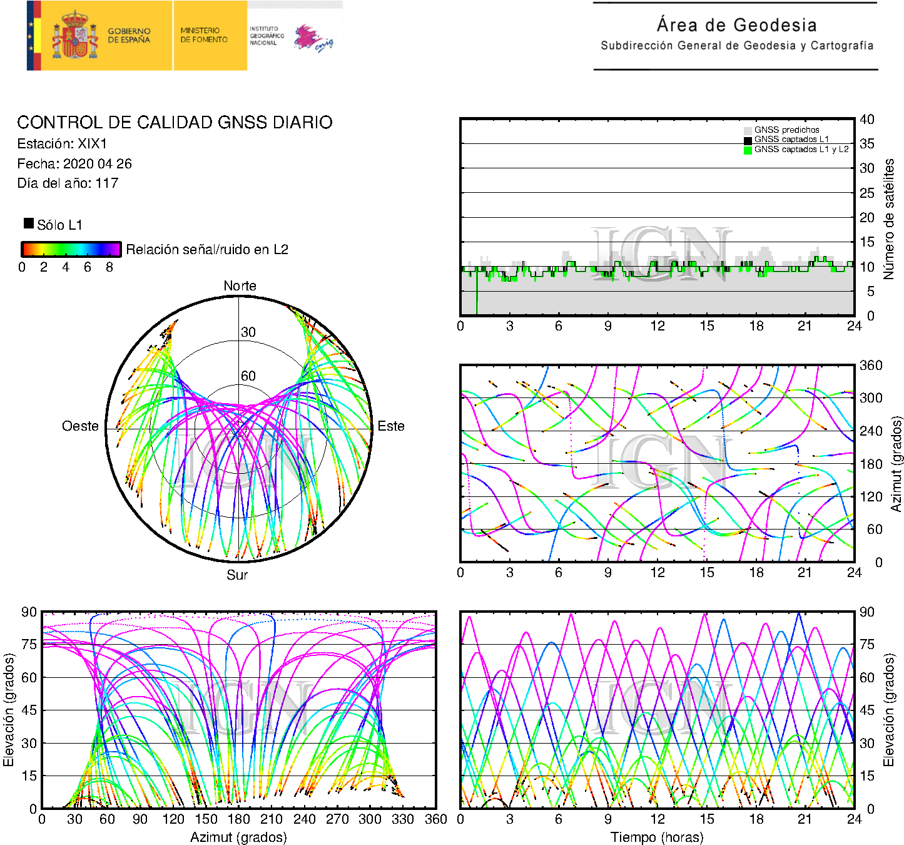The image size is (904, 845).
Task: Click the black 'GNSS captados L1' legend marker
Action: click(x=748, y=140)
